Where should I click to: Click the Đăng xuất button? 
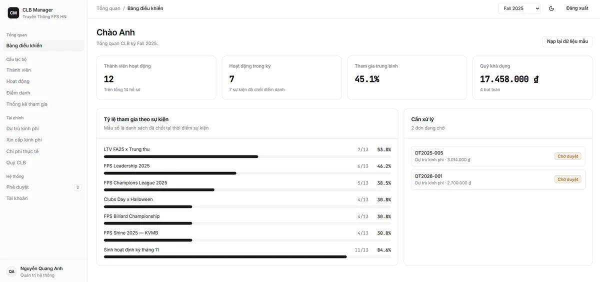577,8
